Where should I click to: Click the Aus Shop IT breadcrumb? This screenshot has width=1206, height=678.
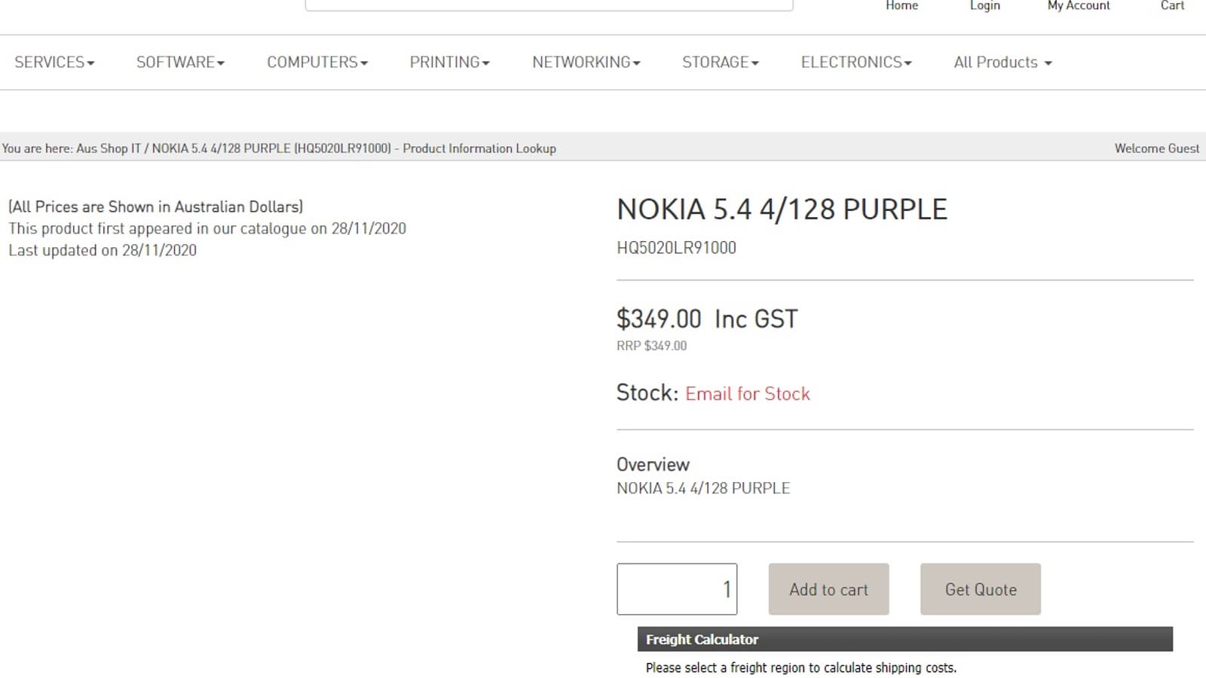[109, 148]
